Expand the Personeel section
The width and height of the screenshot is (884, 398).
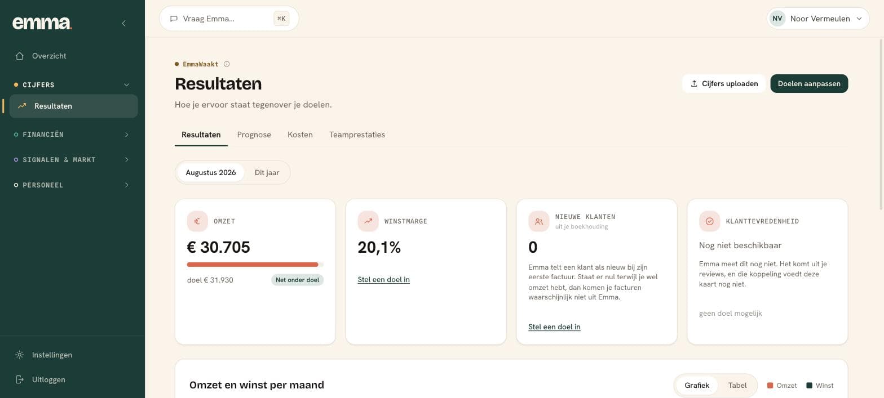click(x=73, y=185)
